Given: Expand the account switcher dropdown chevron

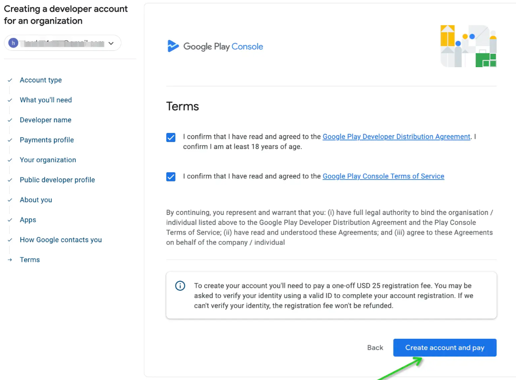Looking at the screenshot, I should pos(111,43).
